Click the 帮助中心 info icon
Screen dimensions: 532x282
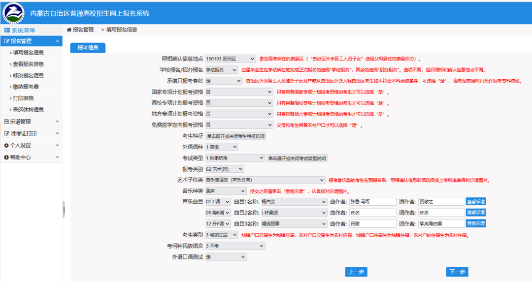click(6, 157)
